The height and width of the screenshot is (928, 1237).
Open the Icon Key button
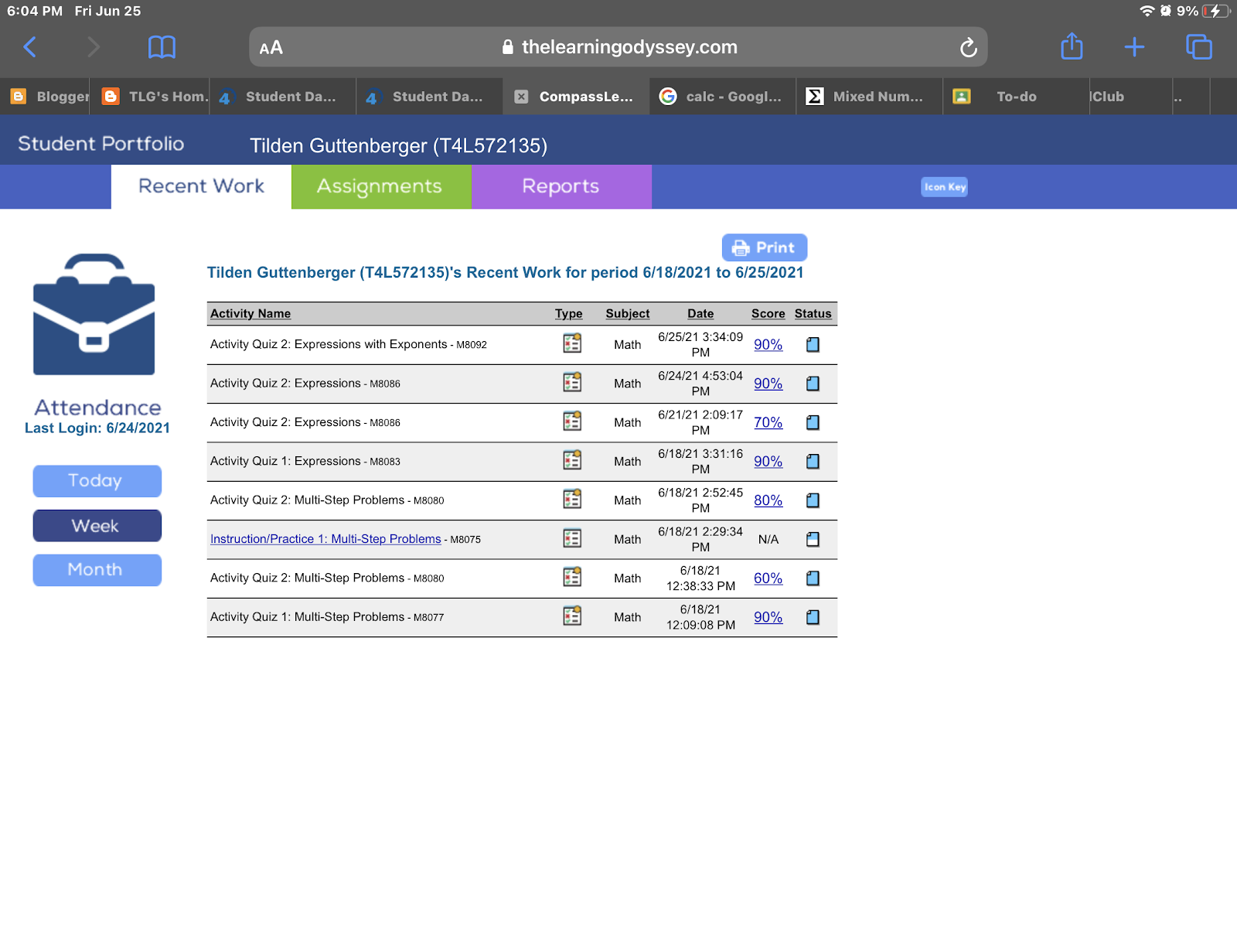[944, 187]
